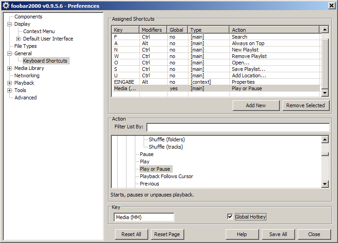Select the Previous action
The width and height of the screenshot is (338, 243).
point(150,184)
